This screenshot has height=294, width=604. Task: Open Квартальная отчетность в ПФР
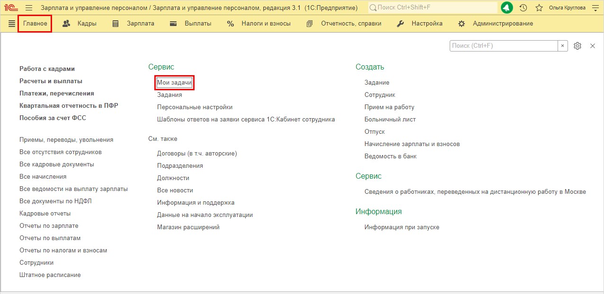click(69, 106)
